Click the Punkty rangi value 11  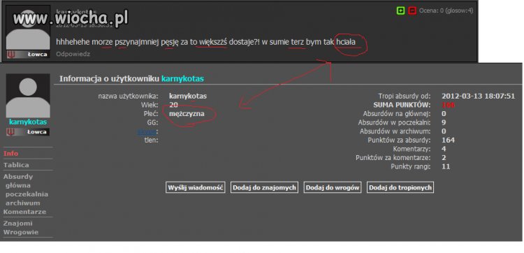pos(446,166)
